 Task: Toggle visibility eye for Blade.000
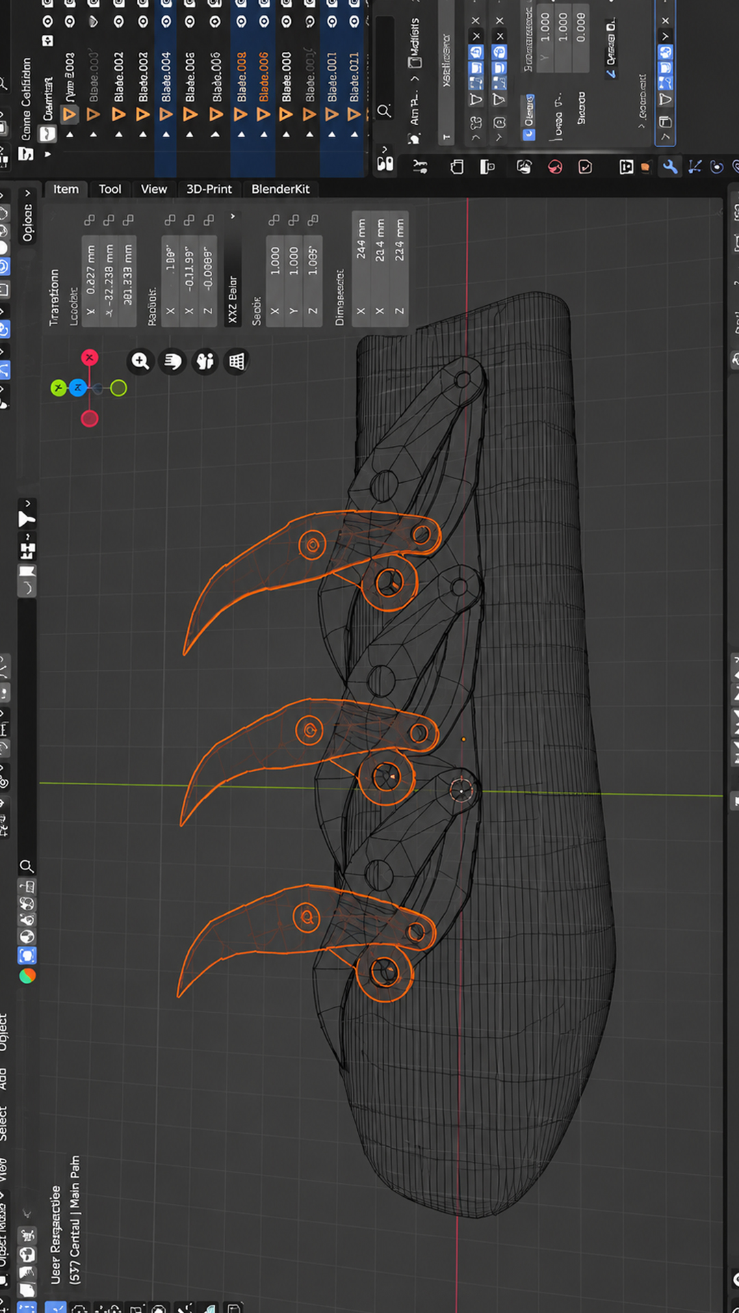(286, 22)
